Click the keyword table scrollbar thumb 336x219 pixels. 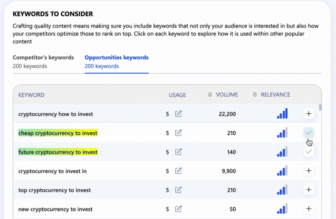click(320, 107)
